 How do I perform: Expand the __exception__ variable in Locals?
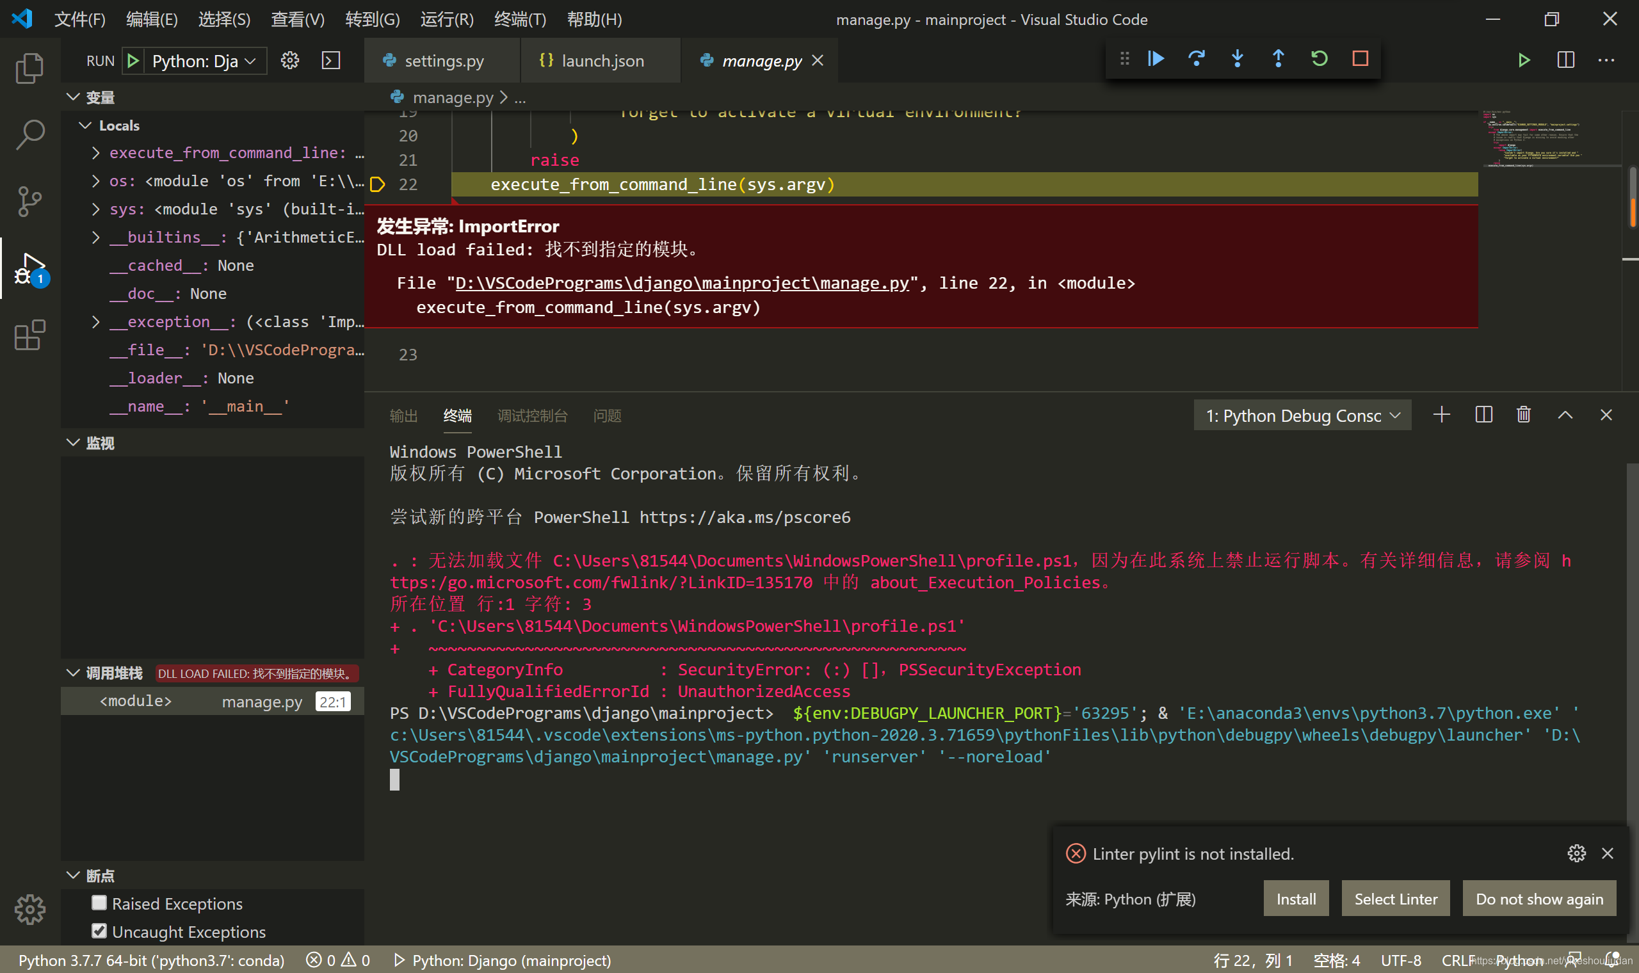coord(97,322)
